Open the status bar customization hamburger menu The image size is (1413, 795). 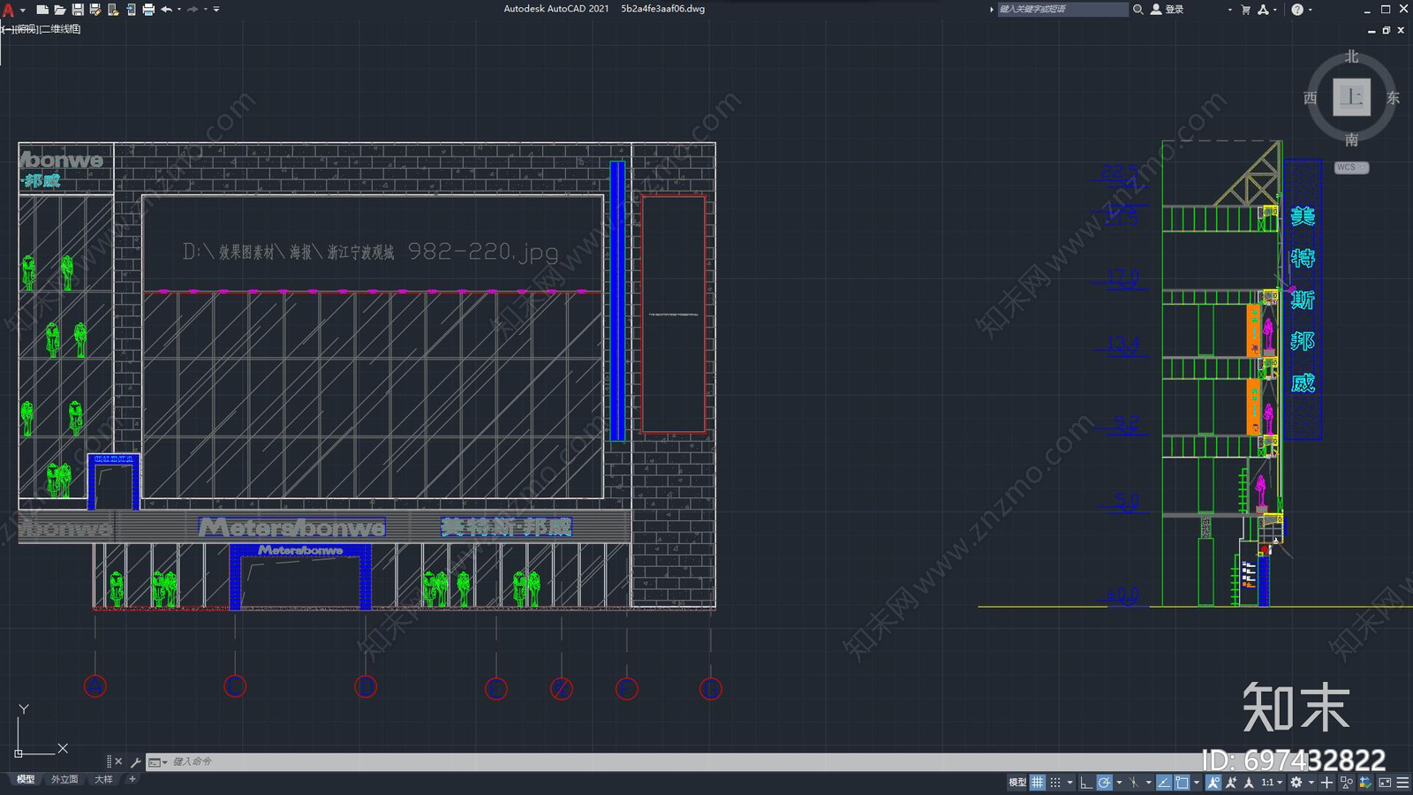tap(1402, 782)
